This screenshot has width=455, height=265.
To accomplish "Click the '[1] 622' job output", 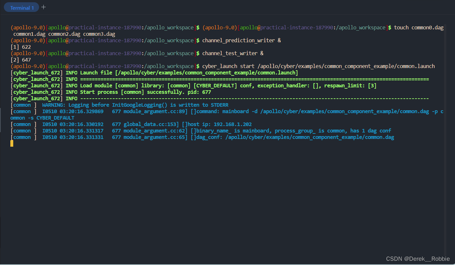I will coord(21,47).
